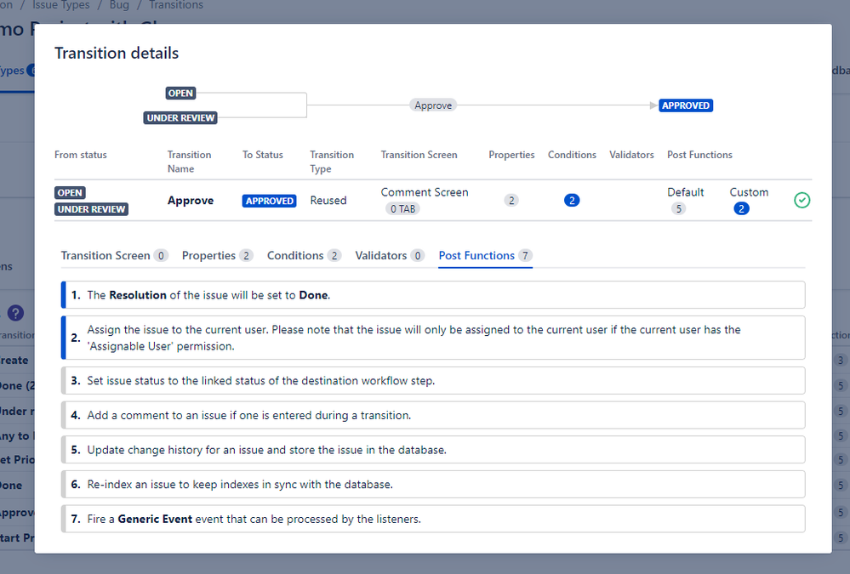Select the Add a comment post function
Image resolution: width=850 pixels, height=574 pixels.
433,415
